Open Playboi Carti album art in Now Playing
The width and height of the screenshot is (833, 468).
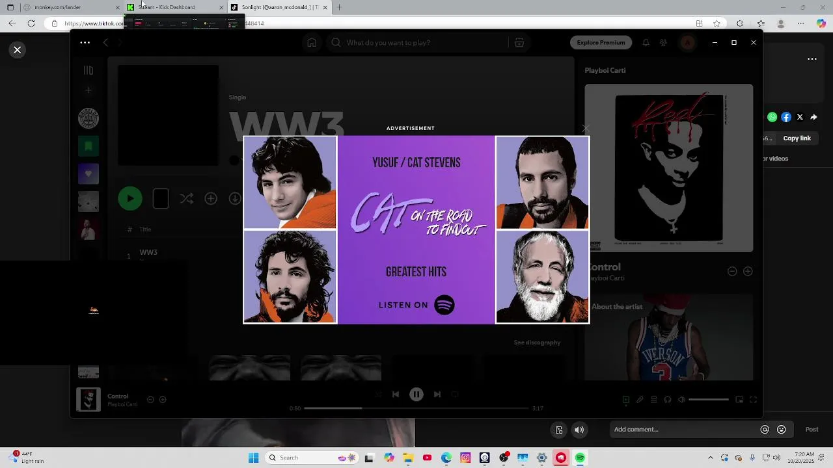pos(669,168)
